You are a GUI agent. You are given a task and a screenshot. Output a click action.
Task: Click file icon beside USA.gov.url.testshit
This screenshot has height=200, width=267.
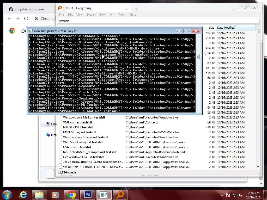[60, 147]
